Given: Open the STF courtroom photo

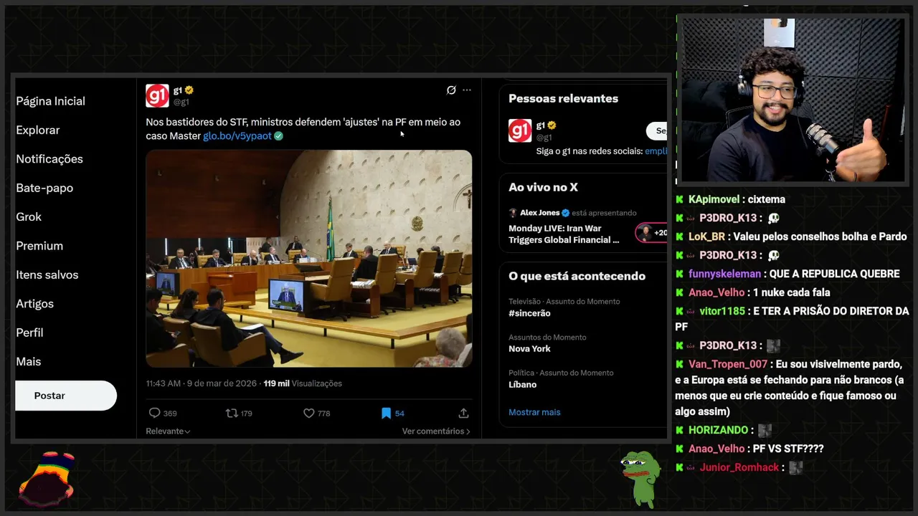Looking at the screenshot, I should (x=309, y=258).
